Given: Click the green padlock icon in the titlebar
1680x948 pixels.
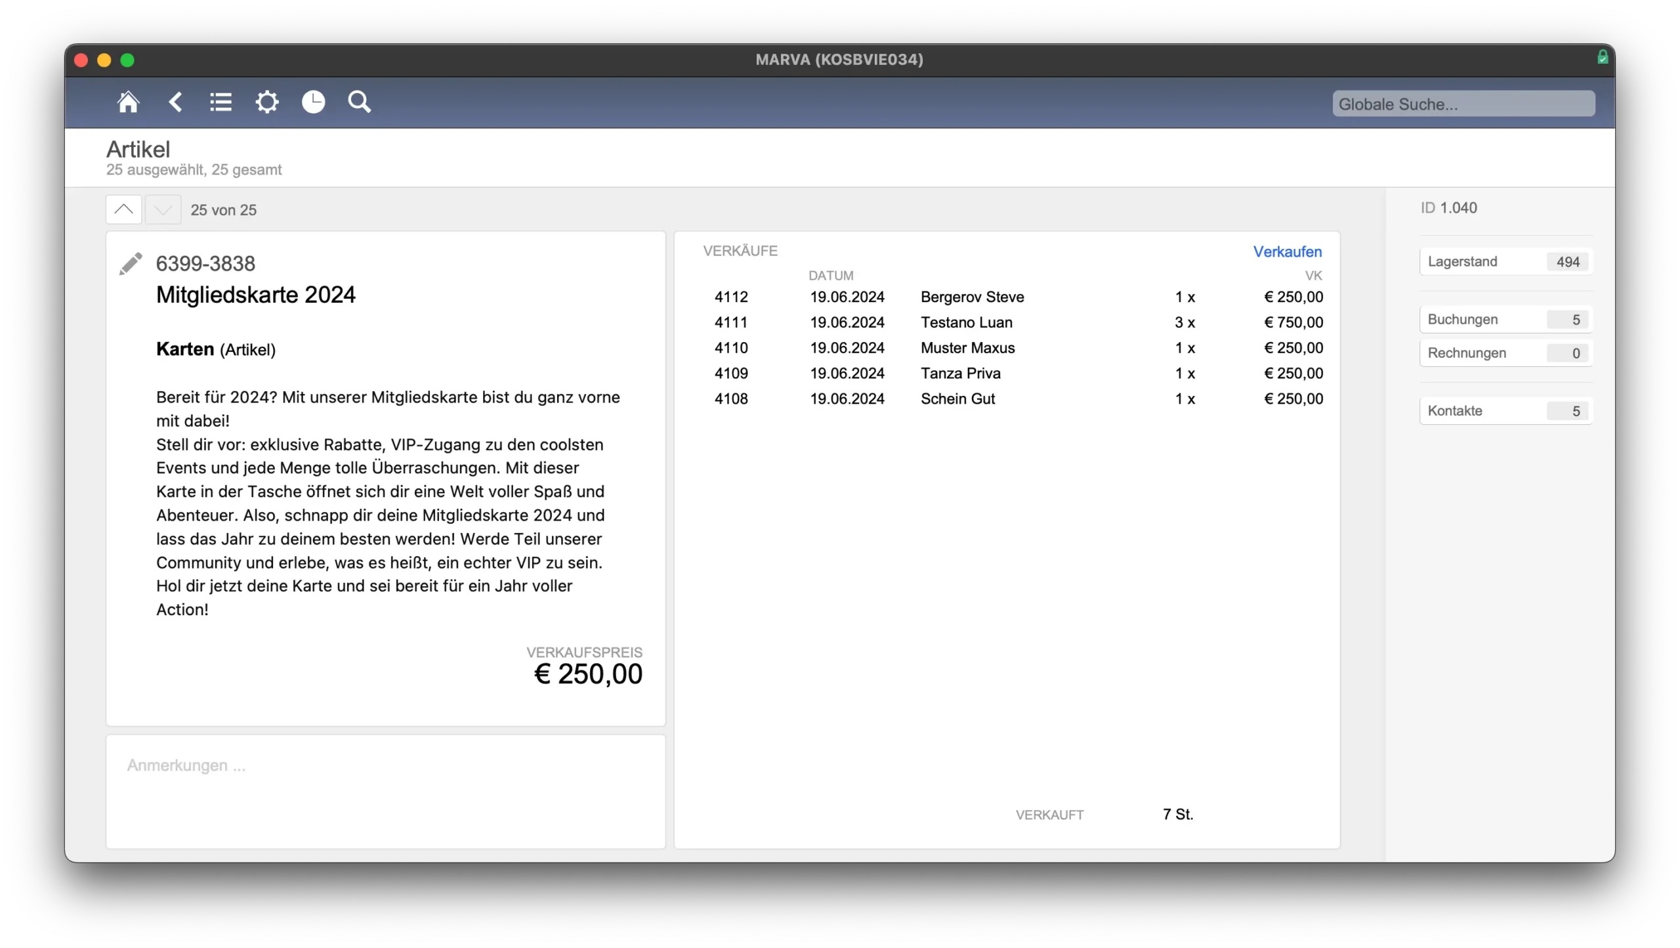Looking at the screenshot, I should pos(1603,56).
